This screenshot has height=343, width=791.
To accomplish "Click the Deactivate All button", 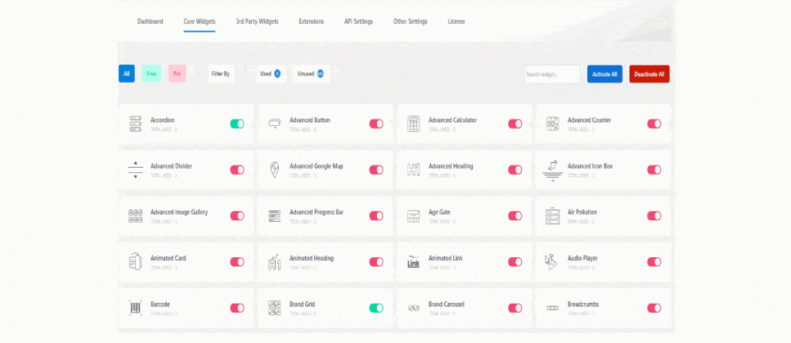I will [x=649, y=74].
